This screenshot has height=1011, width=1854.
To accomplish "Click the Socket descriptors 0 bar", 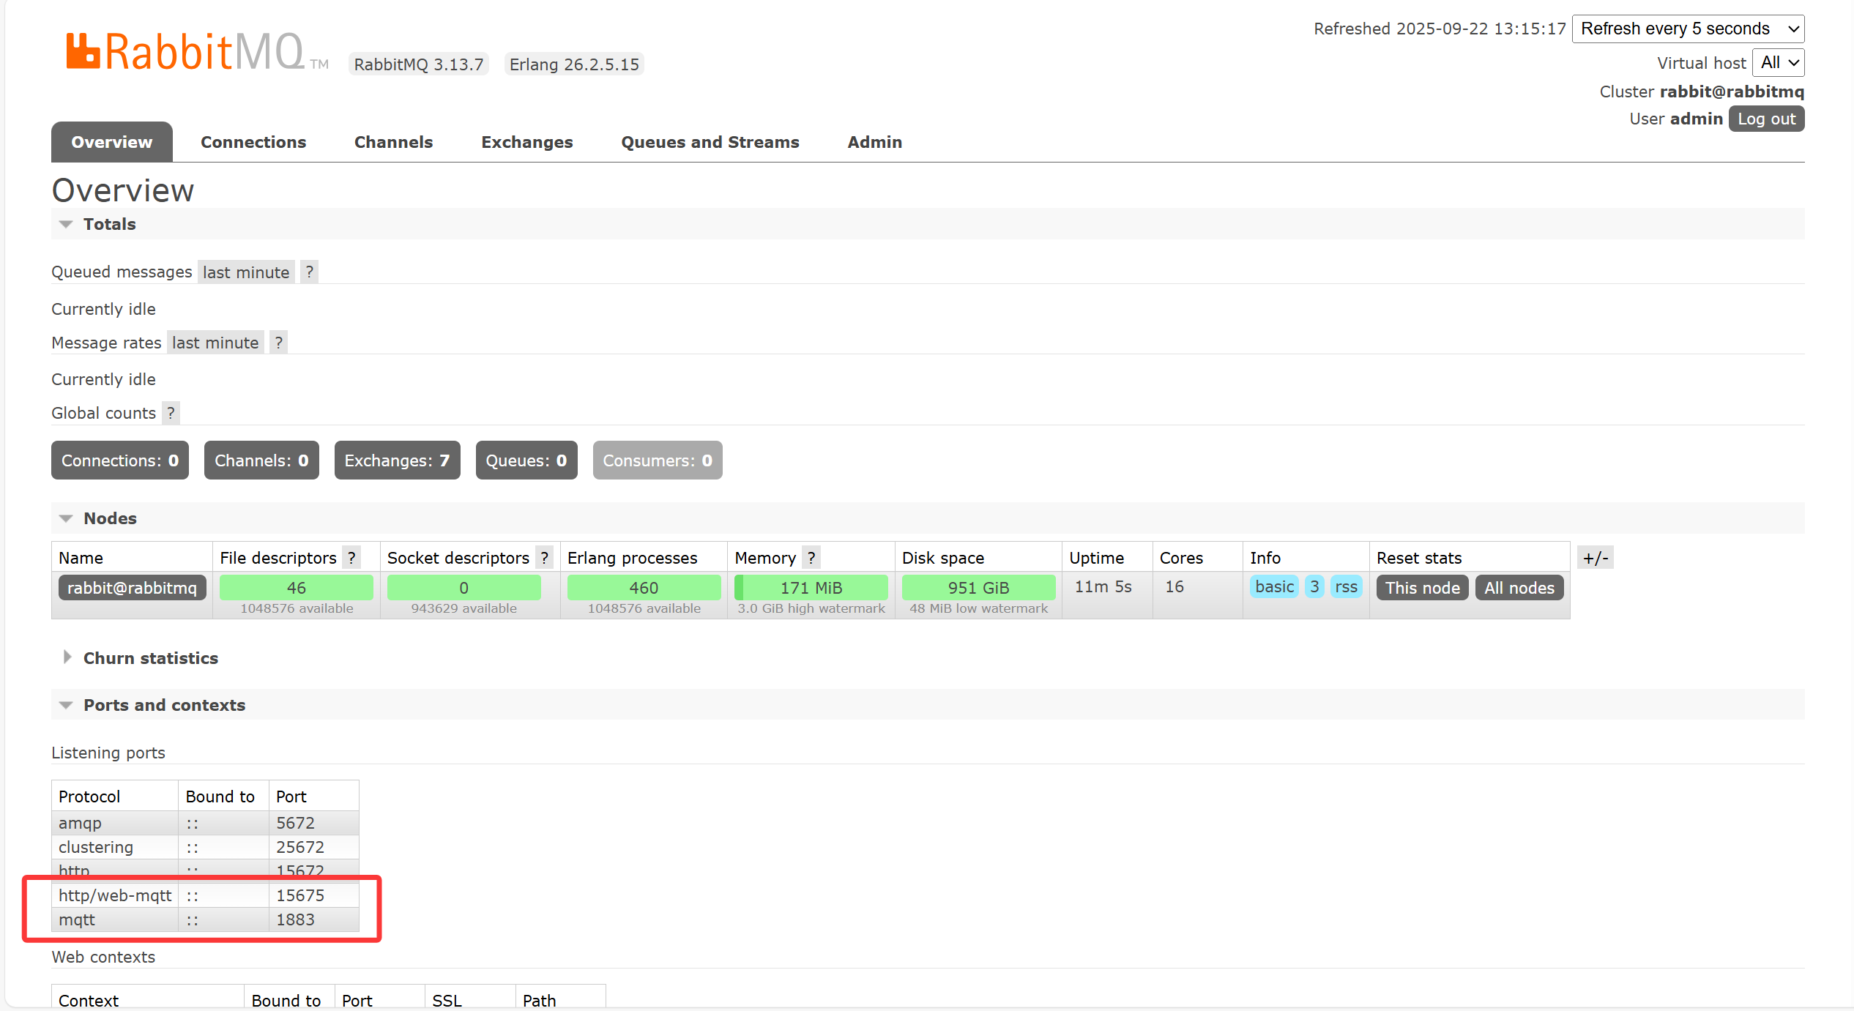I will pyautogui.click(x=463, y=588).
